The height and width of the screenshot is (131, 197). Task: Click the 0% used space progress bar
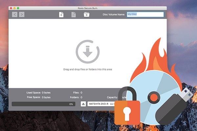pyautogui.click(x=43, y=104)
